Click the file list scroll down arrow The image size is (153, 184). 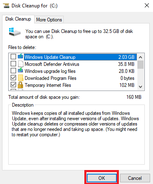[141, 87]
